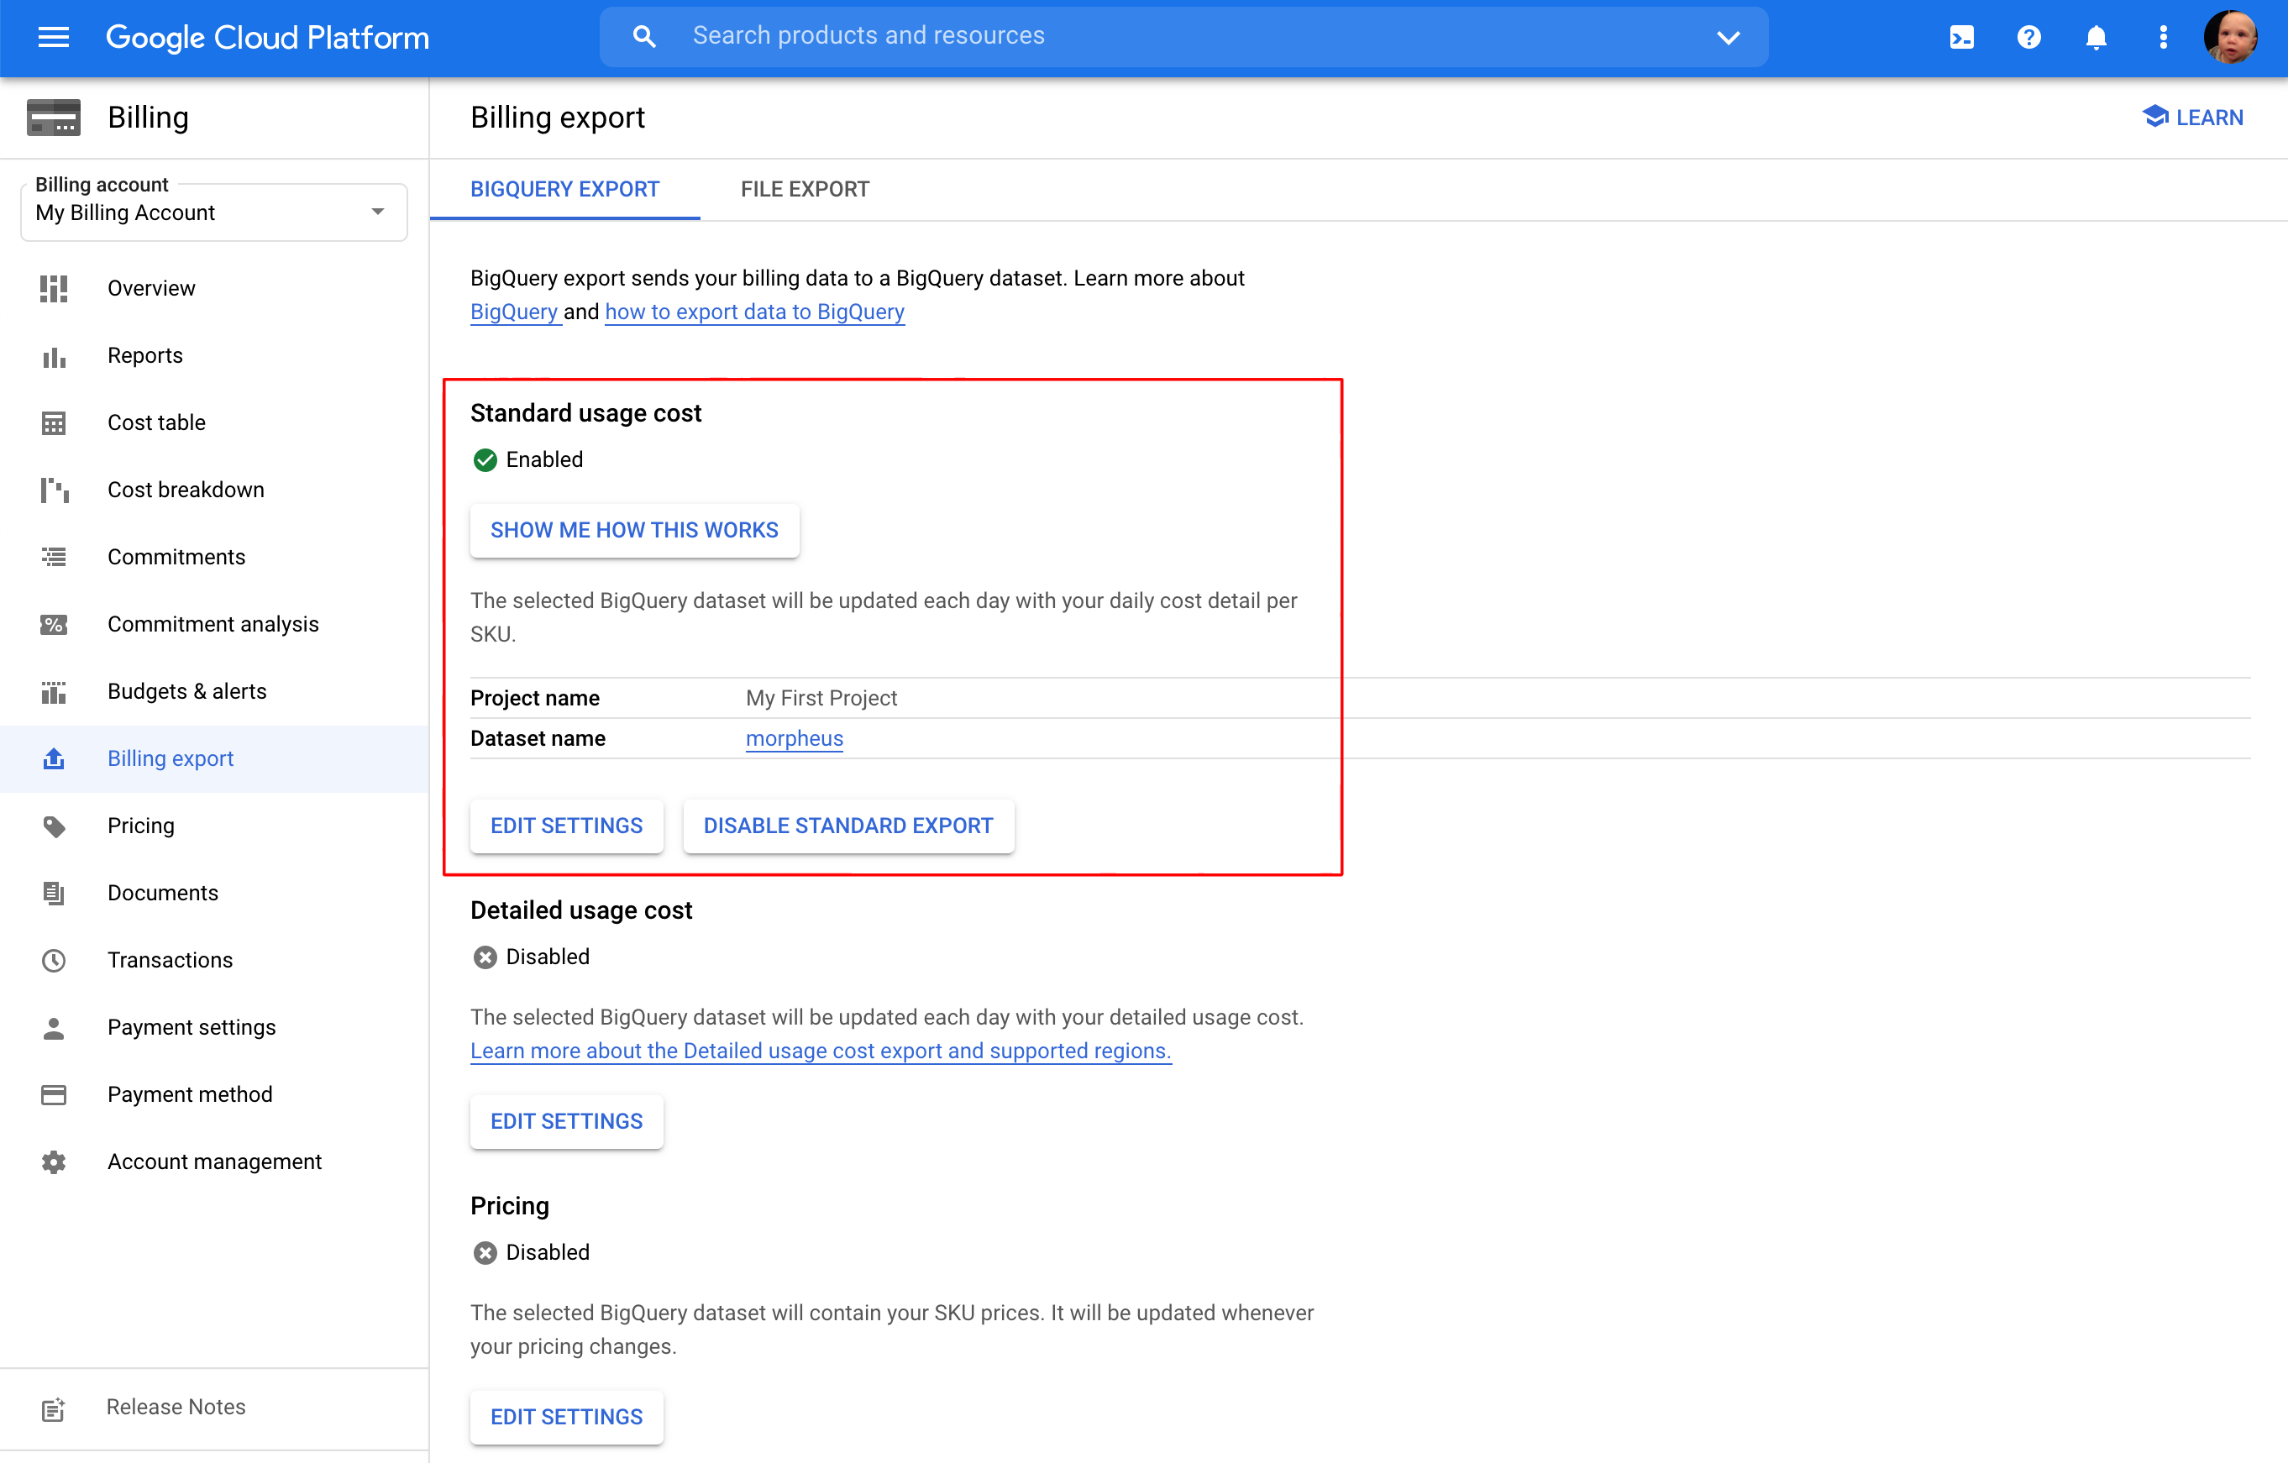Expand the search bar dropdown chevron

1728,37
